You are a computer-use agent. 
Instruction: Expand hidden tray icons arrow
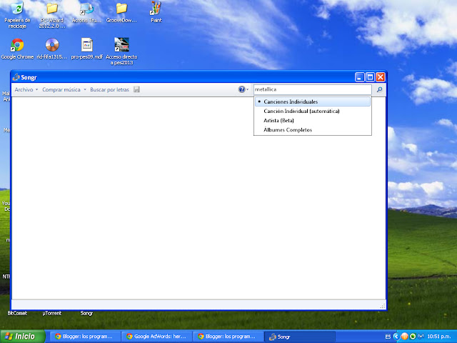pyautogui.click(x=396, y=337)
